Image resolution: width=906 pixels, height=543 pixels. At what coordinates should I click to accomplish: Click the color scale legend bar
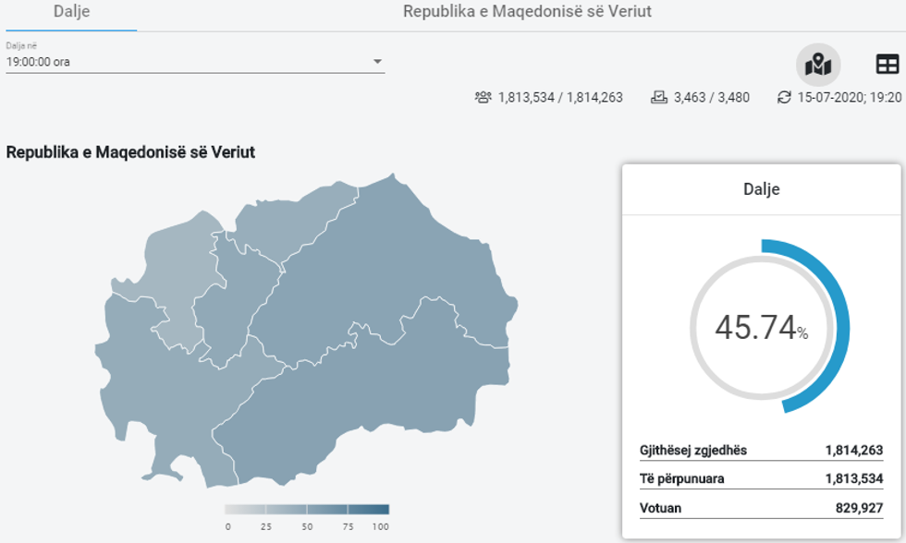(x=307, y=510)
